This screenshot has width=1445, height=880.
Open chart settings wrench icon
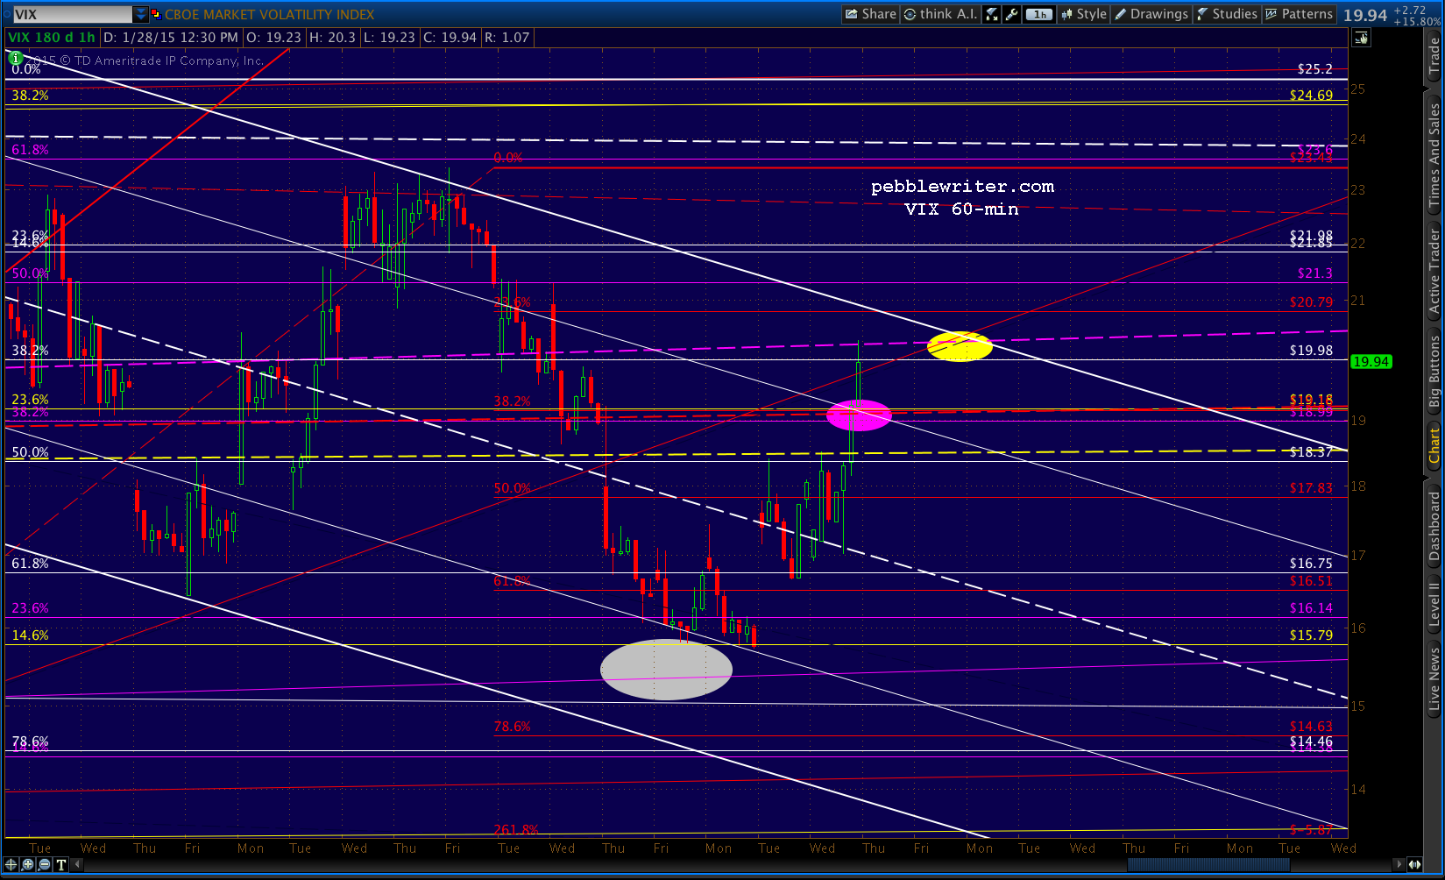click(x=1012, y=14)
